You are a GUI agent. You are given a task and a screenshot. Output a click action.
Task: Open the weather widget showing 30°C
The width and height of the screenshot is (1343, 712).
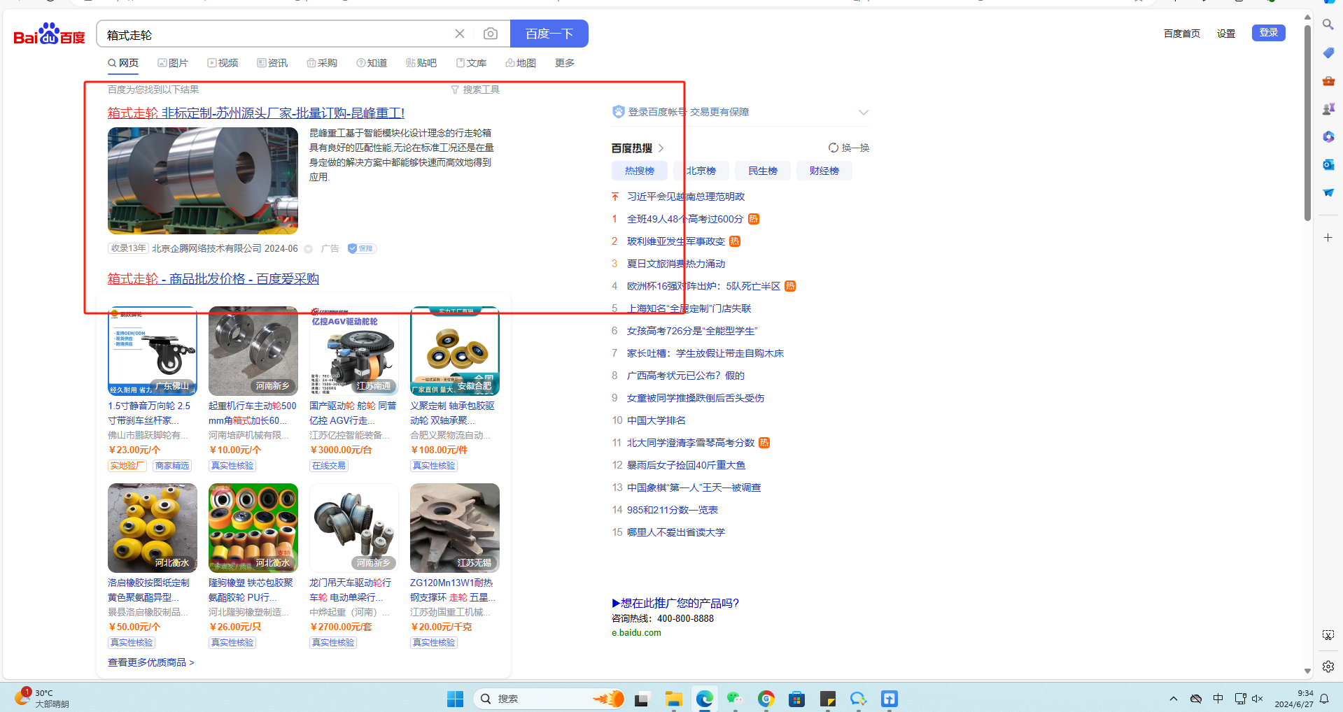(x=42, y=698)
